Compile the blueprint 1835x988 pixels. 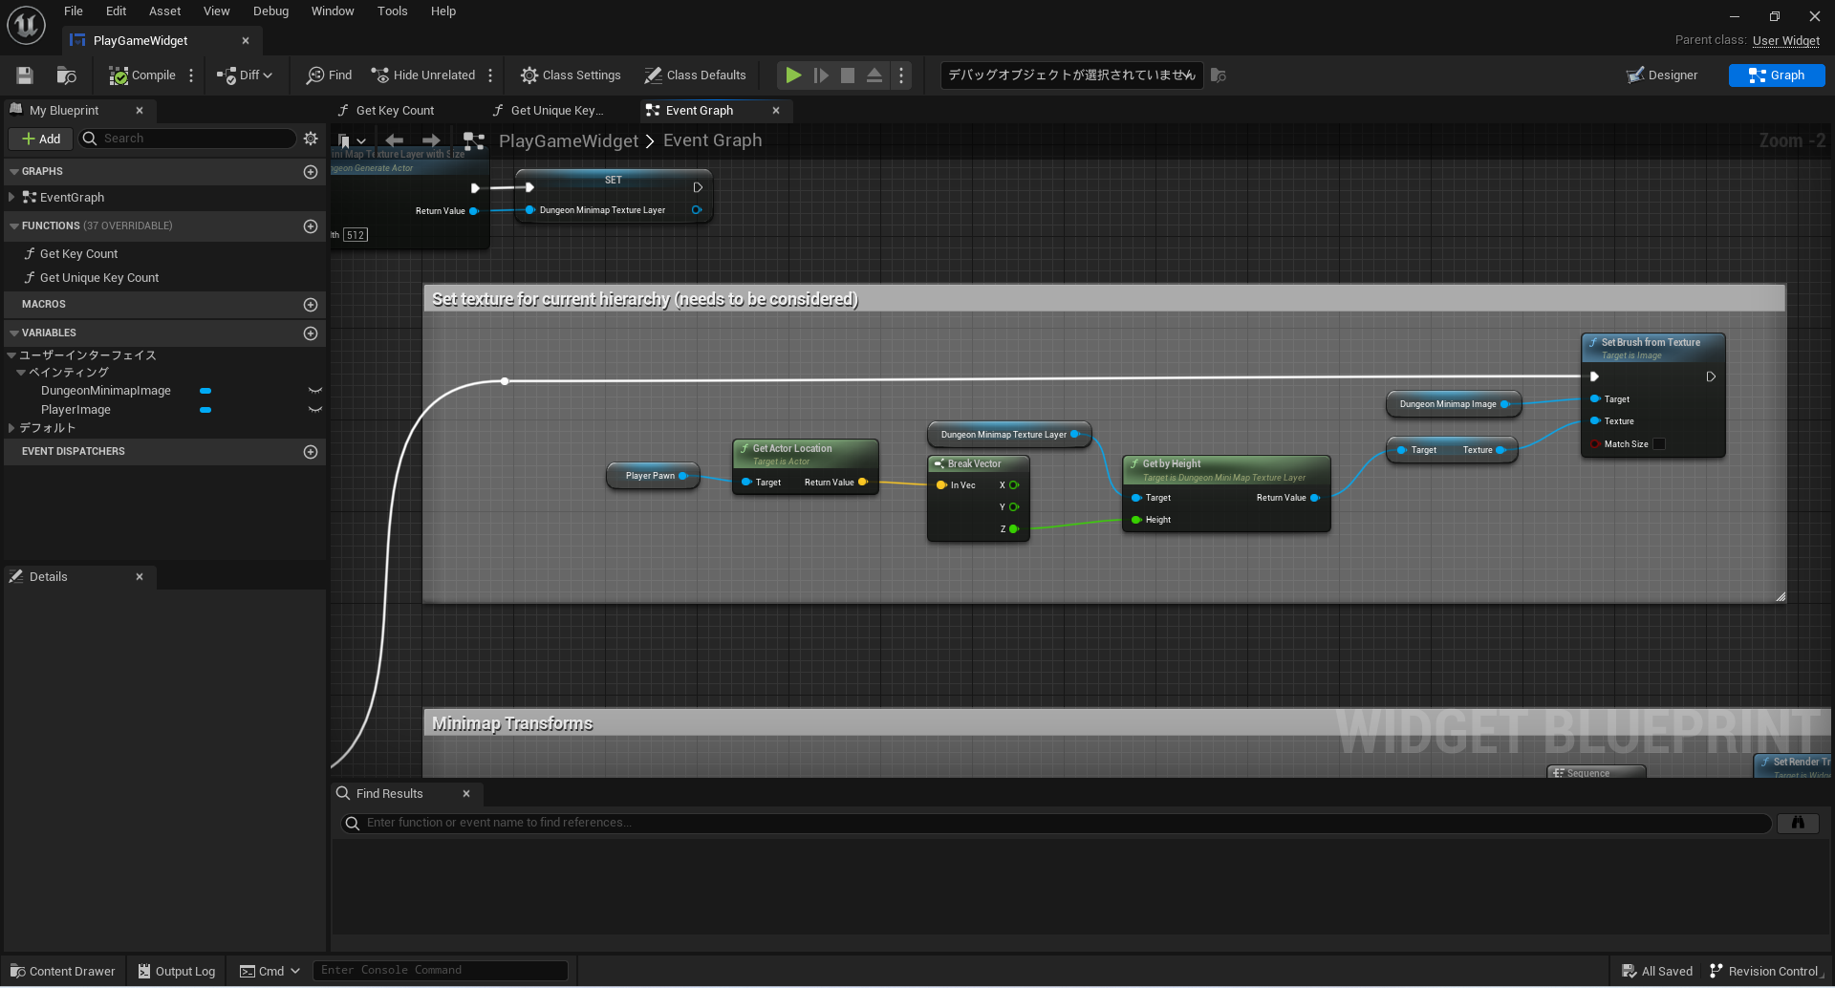tap(142, 75)
